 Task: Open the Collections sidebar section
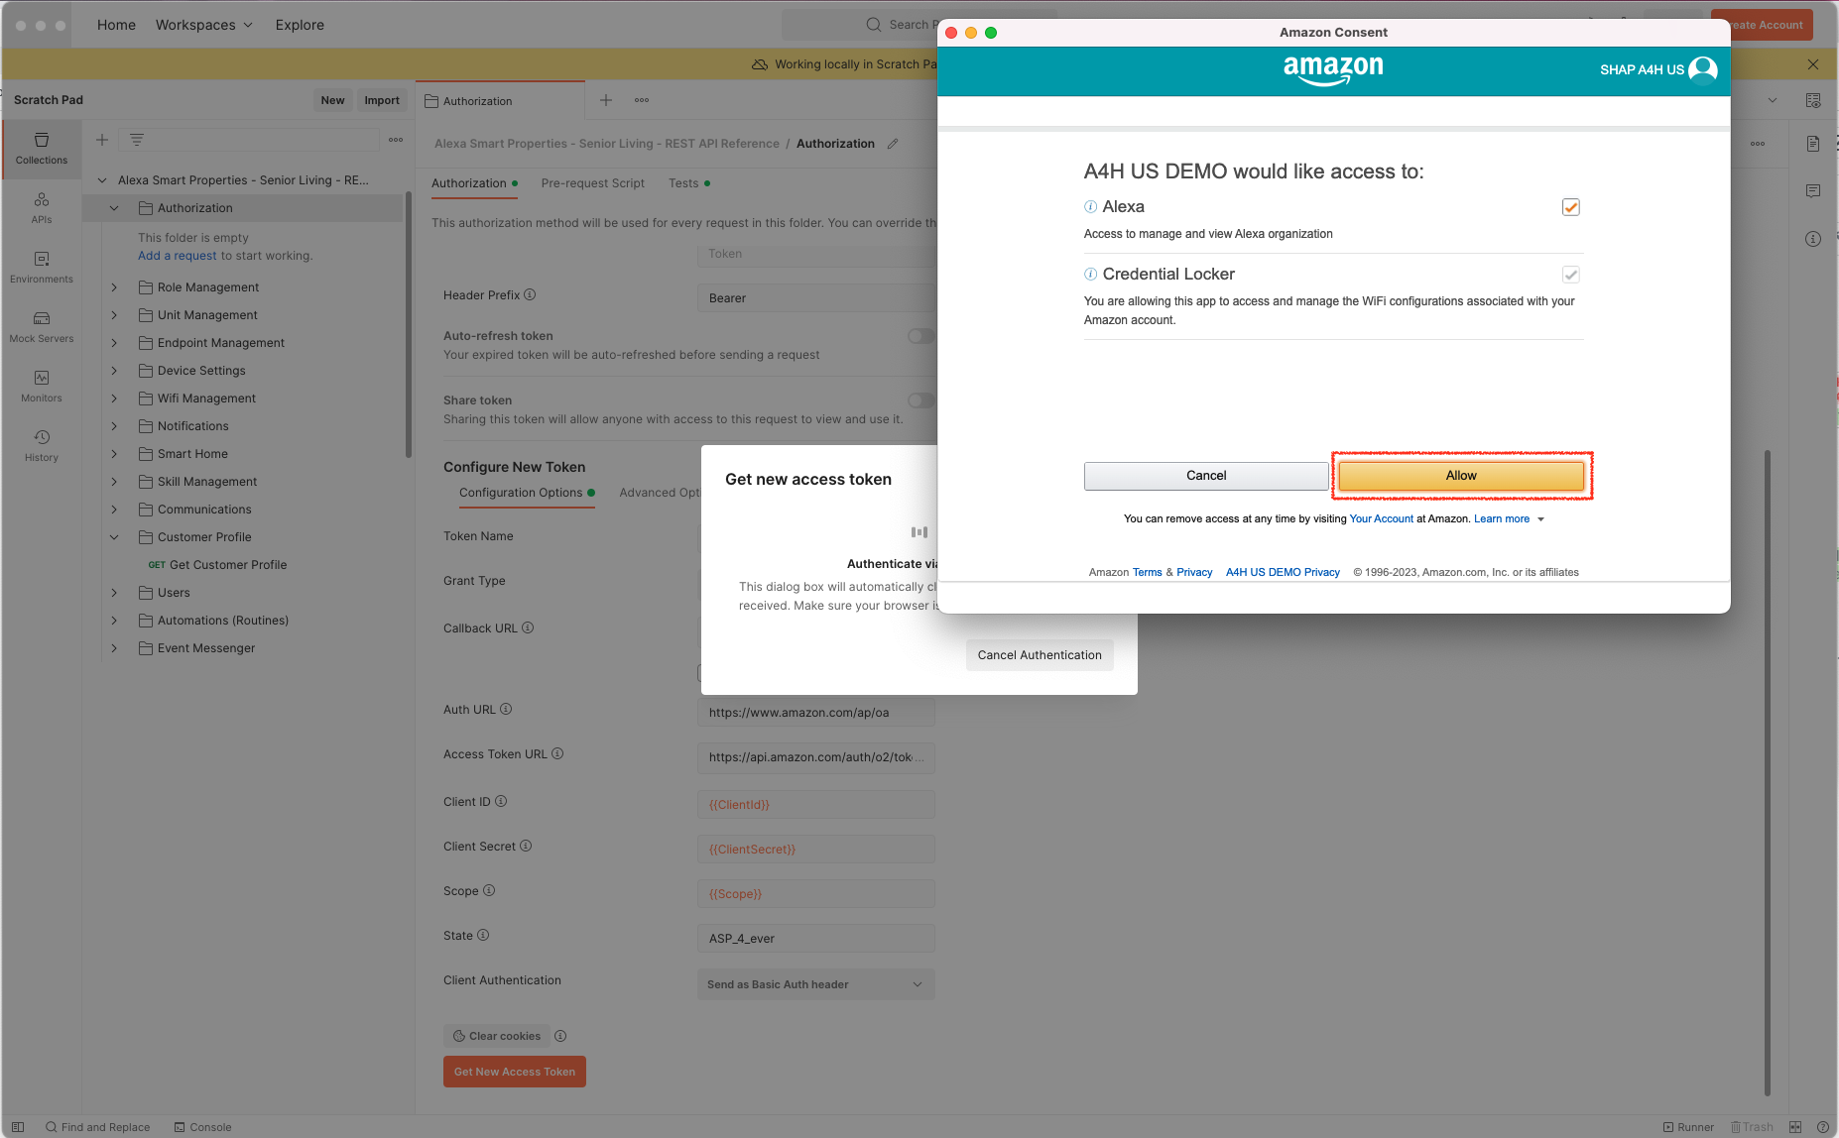coord(42,149)
